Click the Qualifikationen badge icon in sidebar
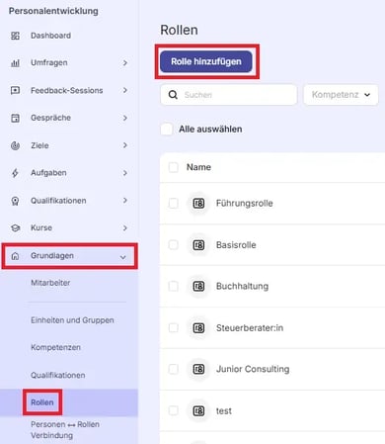 [x=15, y=201]
